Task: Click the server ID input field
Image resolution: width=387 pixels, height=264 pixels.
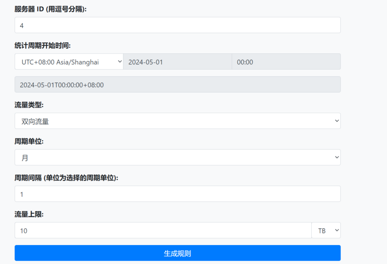Action: tap(178, 25)
